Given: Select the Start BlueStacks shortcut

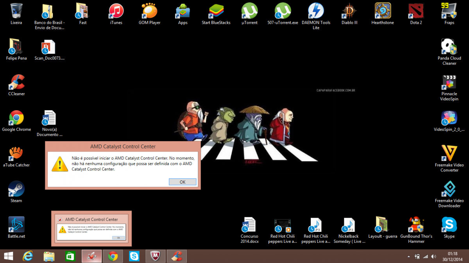Looking at the screenshot, I should click(x=216, y=14).
